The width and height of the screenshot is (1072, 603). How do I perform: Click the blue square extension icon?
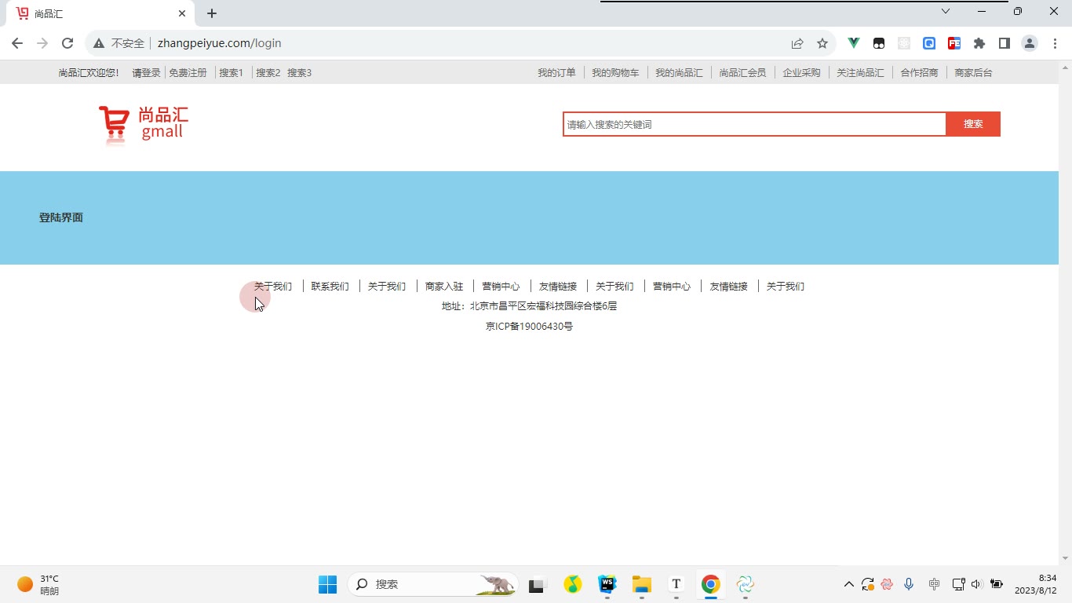click(929, 43)
